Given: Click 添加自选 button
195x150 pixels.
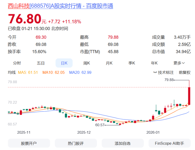Looking at the screenshot, I should tap(123, 143).
